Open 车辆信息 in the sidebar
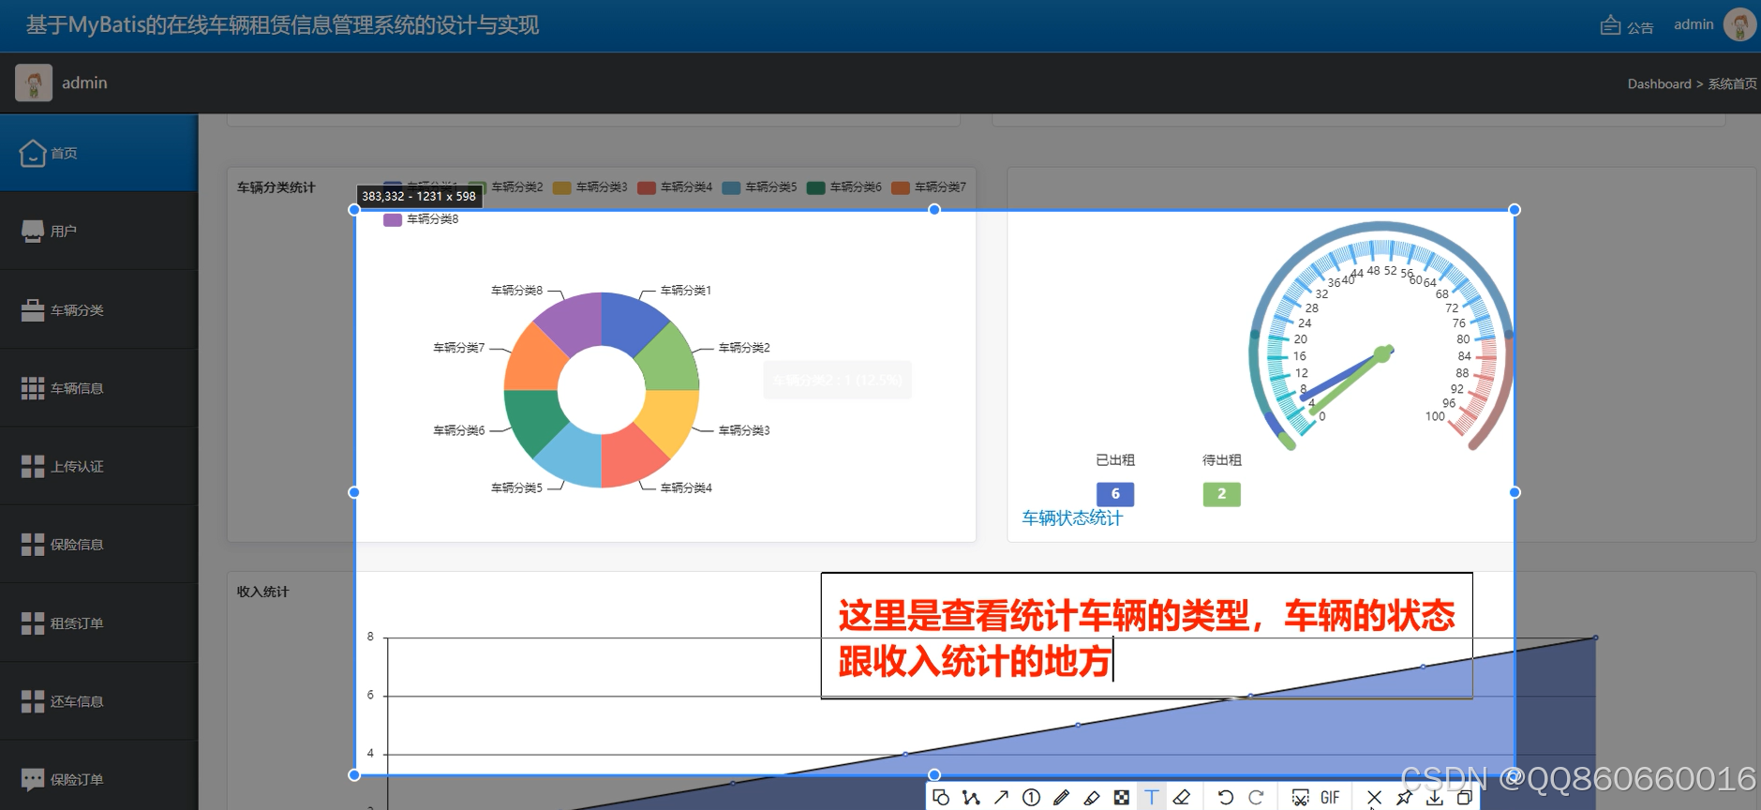Image resolution: width=1761 pixels, height=810 pixels. [x=98, y=388]
